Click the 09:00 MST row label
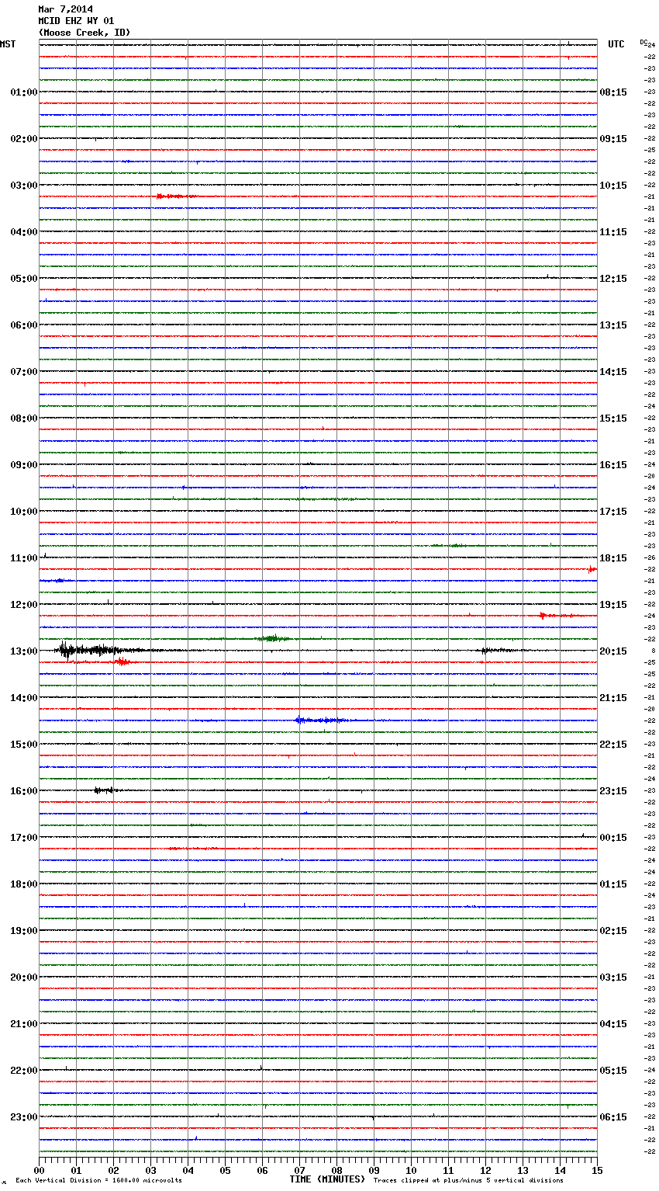The height and width of the screenshot is (1191, 659). (x=24, y=465)
